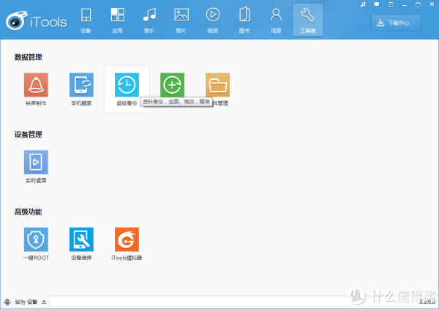Click the green restore icon with plus sign

pos(172,84)
